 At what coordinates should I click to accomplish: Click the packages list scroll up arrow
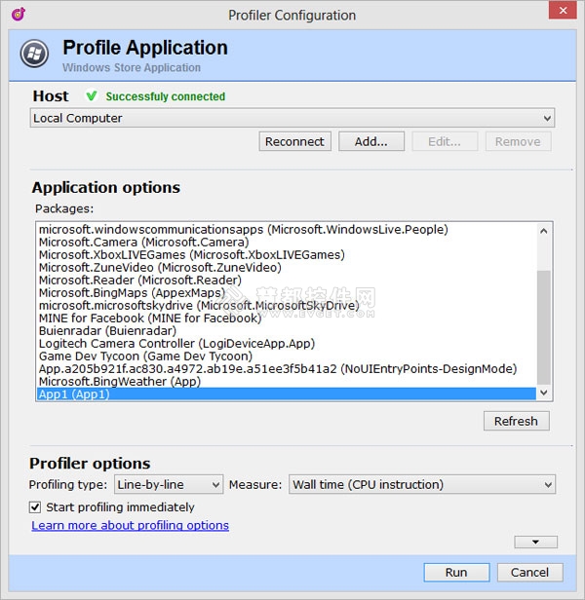click(x=544, y=231)
